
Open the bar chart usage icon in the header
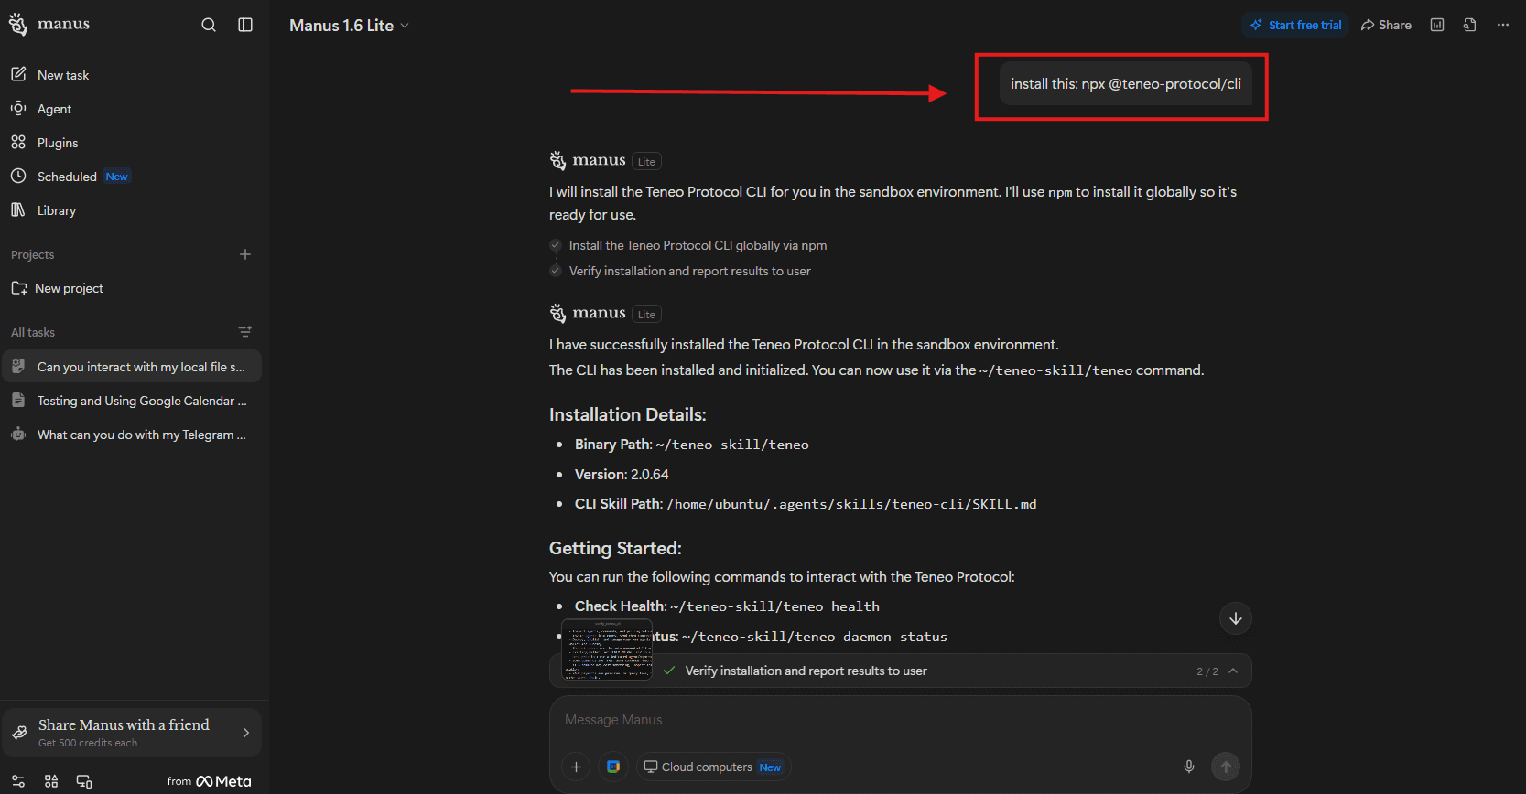pyautogui.click(x=1437, y=25)
